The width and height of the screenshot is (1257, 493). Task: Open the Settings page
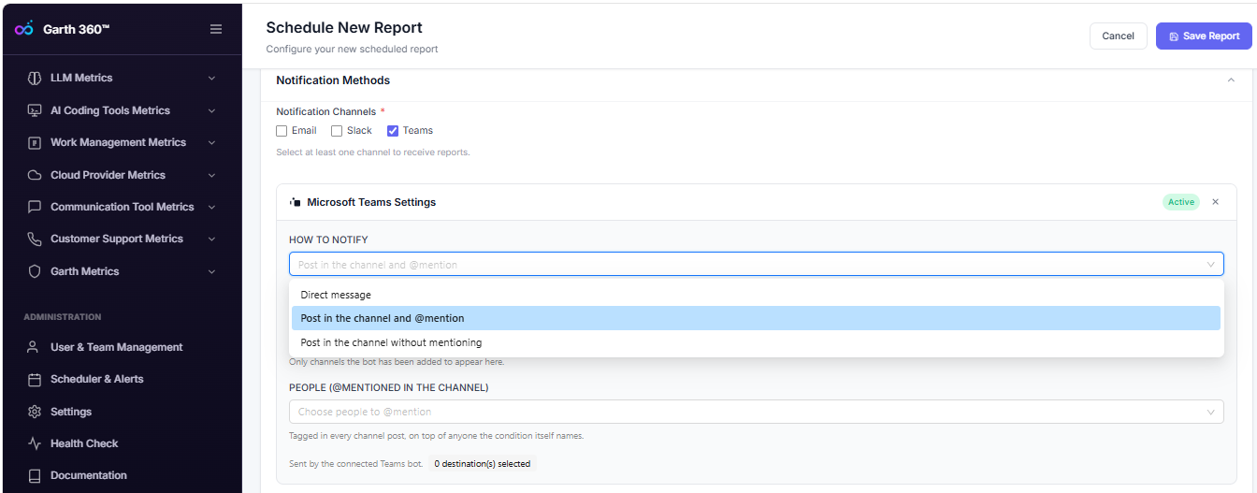click(71, 412)
